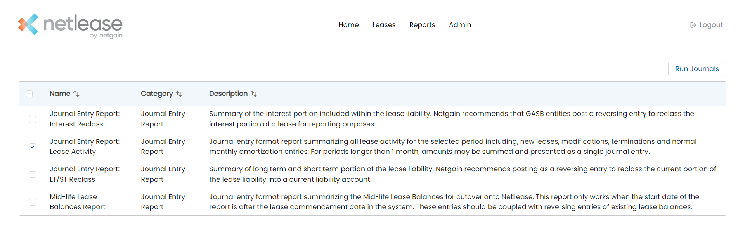Open the Reports menu
This screenshot has width=745, height=225.
[422, 25]
